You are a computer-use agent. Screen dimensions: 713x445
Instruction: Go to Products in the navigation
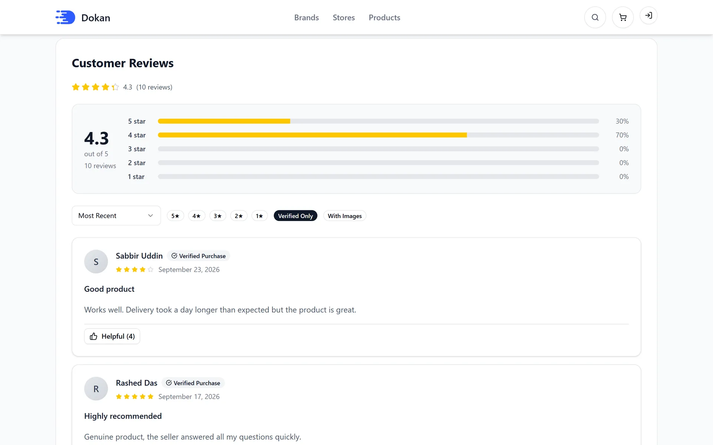tap(384, 17)
